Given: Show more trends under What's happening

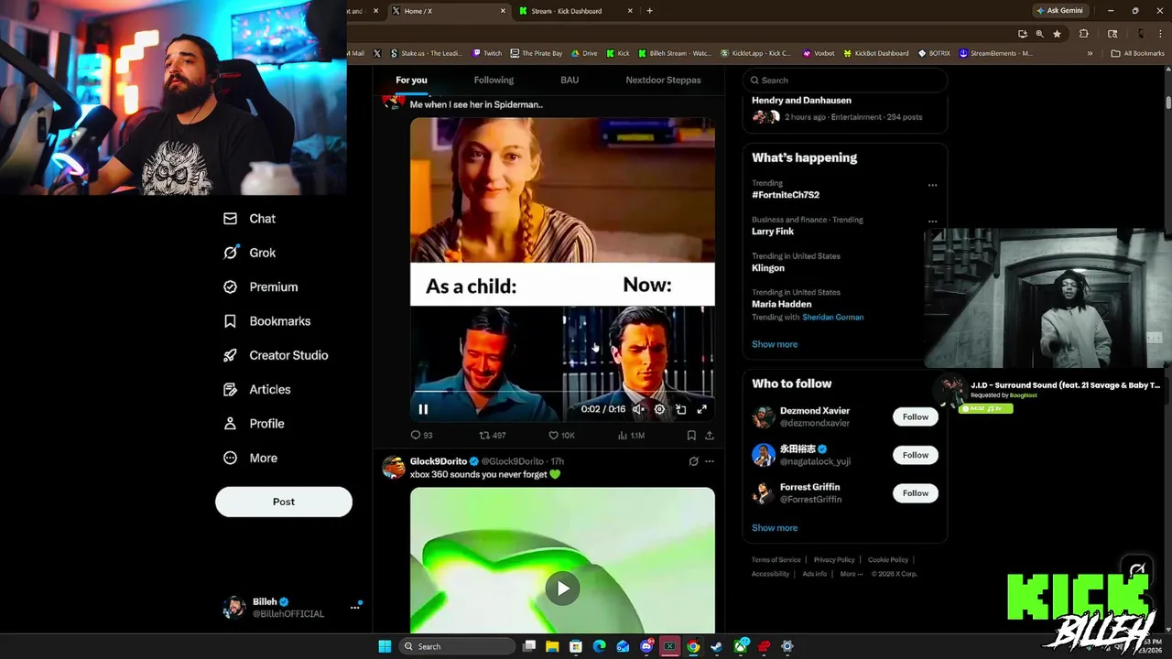Looking at the screenshot, I should tap(775, 344).
